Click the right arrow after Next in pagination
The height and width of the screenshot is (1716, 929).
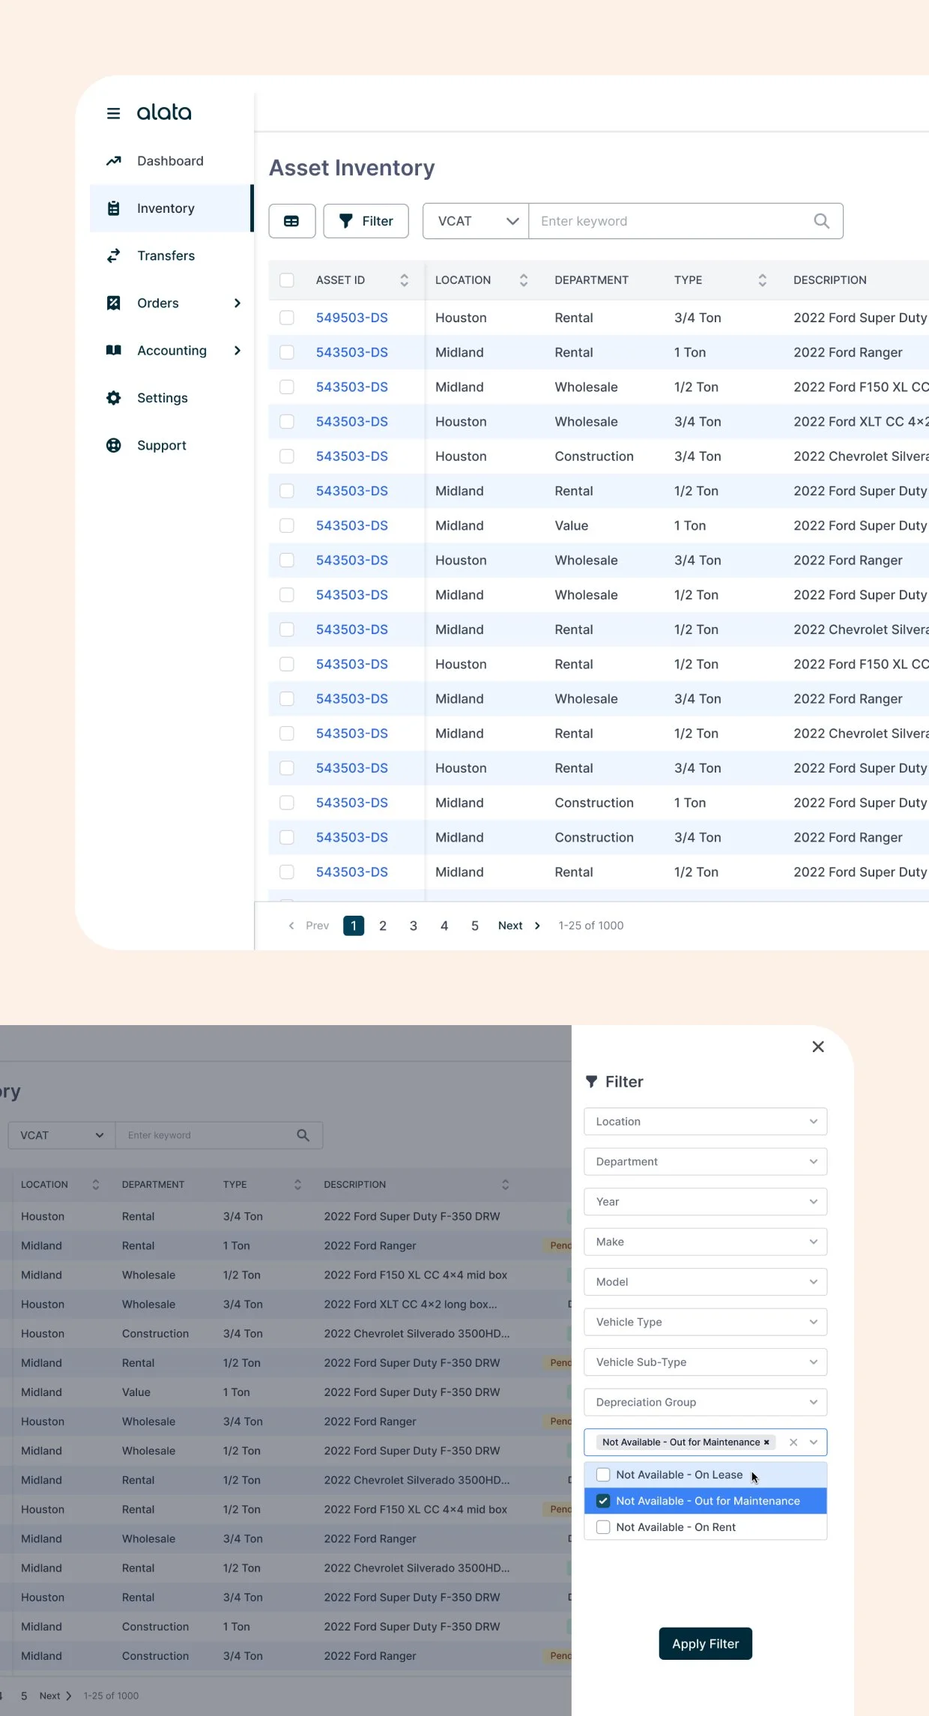click(x=537, y=925)
